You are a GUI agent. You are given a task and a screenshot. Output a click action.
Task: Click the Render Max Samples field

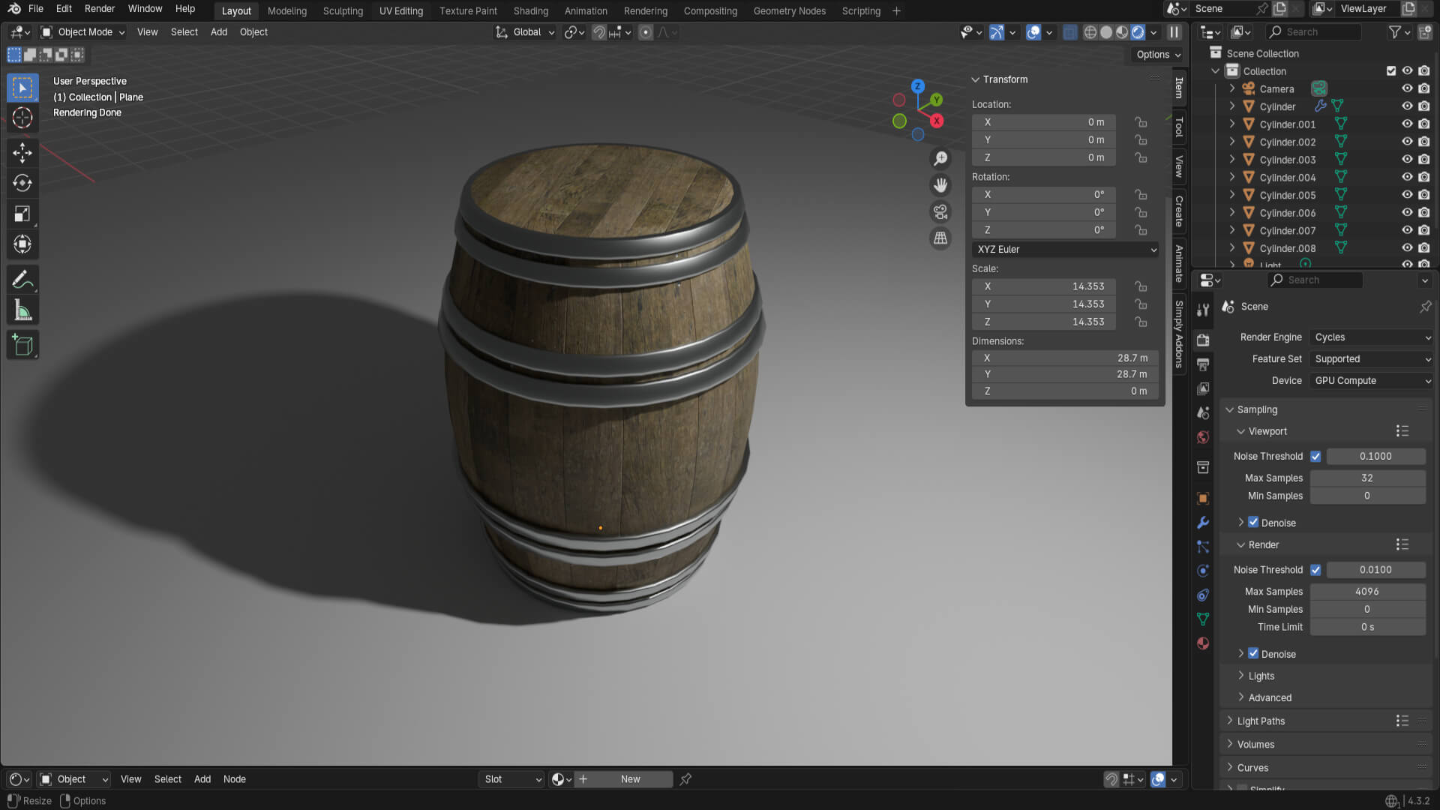pos(1366,592)
